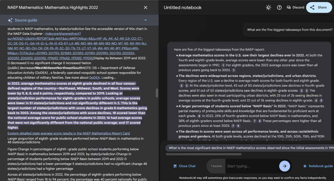The image size is (334, 181).
Task: Click text 'Average mathematics scores in the U.S. saw'
Action: (x=242, y=55)
